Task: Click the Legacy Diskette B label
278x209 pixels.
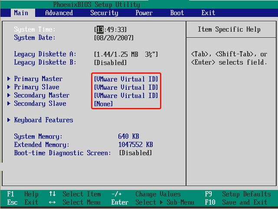Action: (45, 62)
